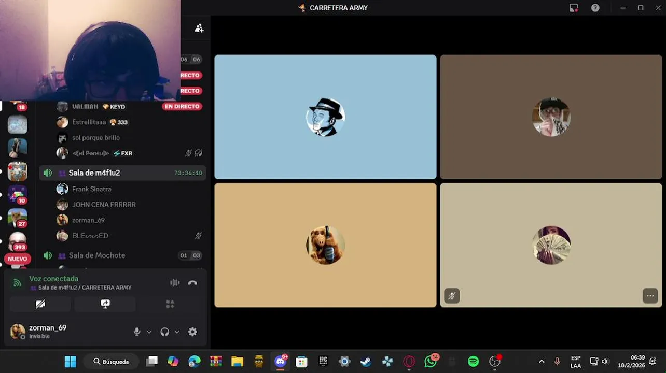Click muted mic icon on bottom-right tile

click(452, 296)
